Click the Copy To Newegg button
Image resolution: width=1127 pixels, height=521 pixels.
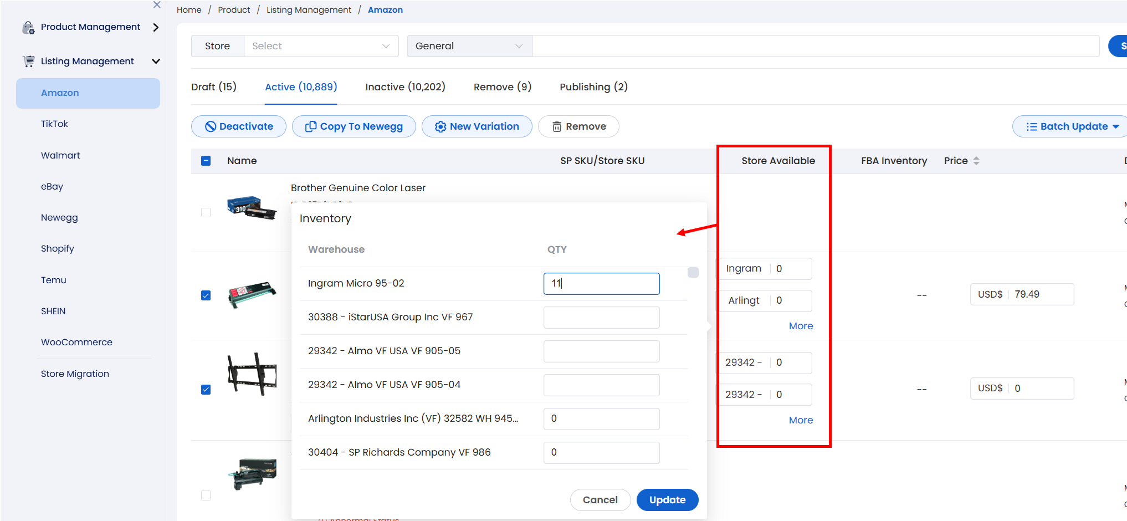pyautogui.click(x=354, y=126)
